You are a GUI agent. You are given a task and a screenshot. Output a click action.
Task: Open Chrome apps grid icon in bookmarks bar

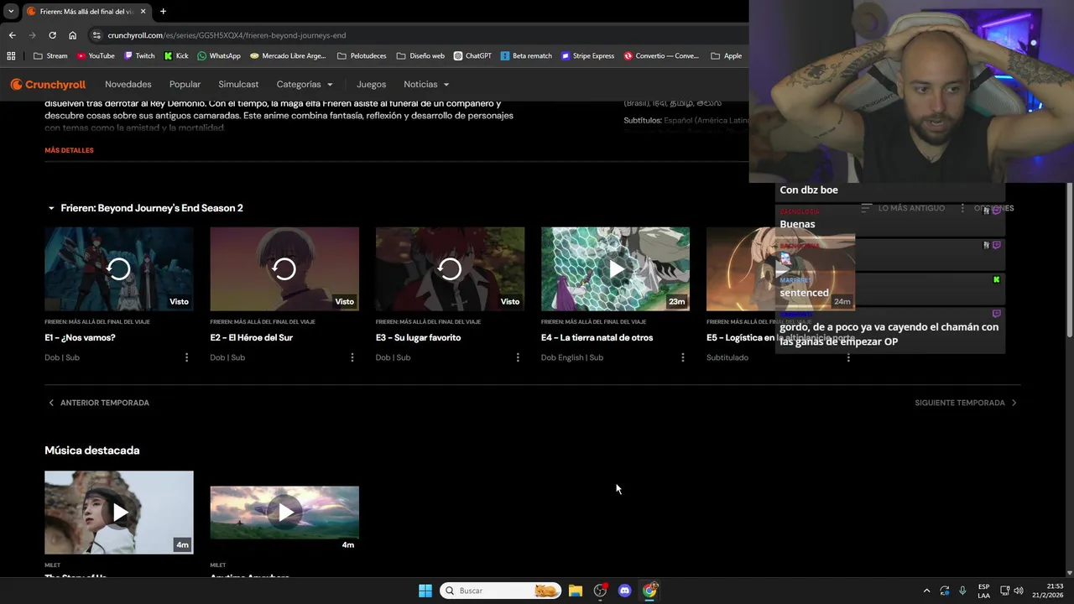(11, 56)
